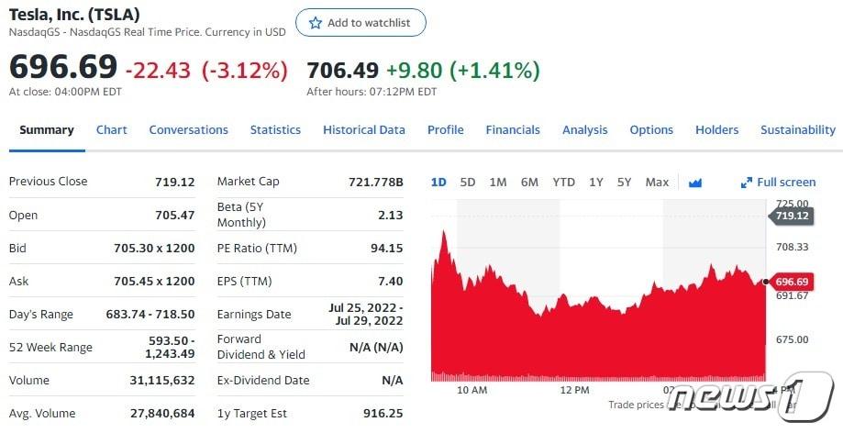
Task: Select the 1D chart range
Action: pos(438,183)
